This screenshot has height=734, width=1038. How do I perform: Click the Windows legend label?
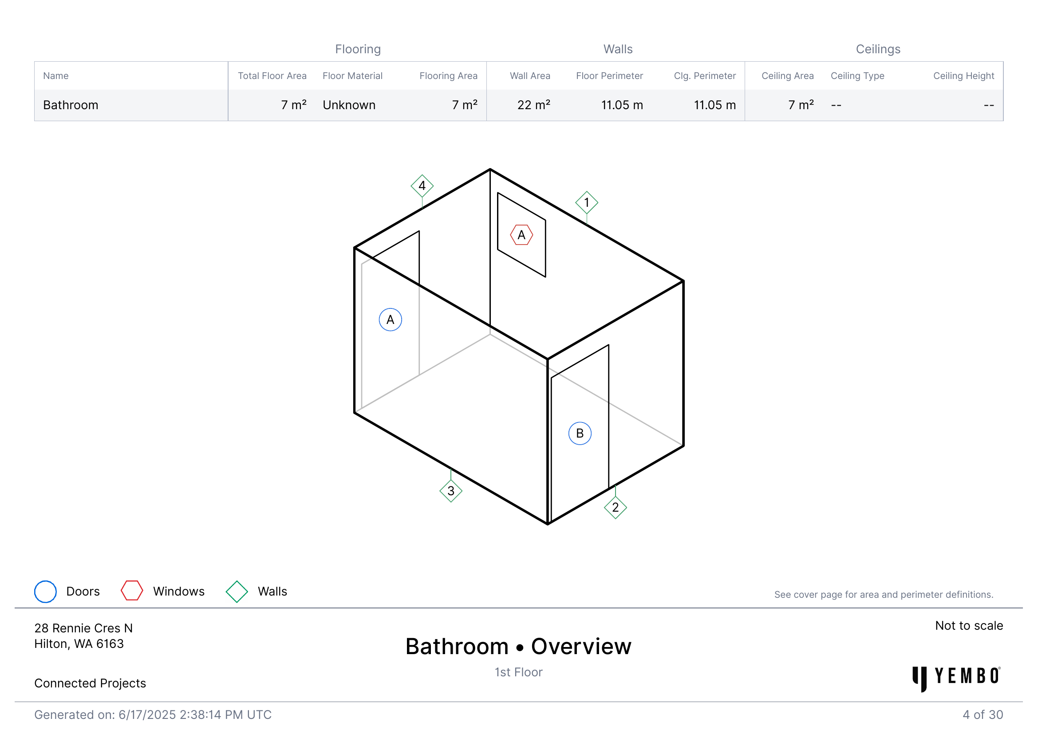tap(178, 592)
